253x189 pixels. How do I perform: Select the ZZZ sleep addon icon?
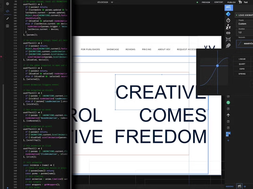click(x=228, y=27)
